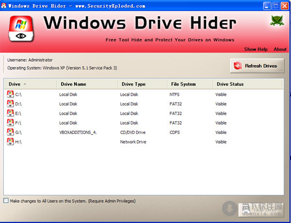Viewport: 291px width, 223px height.
Task: Click the Operating System: Windows XP text
Action: pyautogui.click(x=62, y=68)
